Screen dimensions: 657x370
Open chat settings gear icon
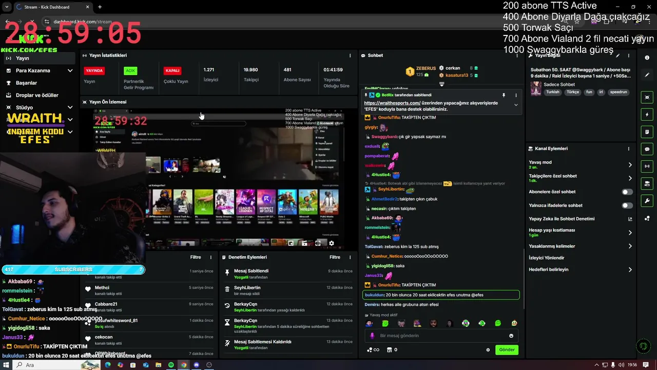coord(488,350)
